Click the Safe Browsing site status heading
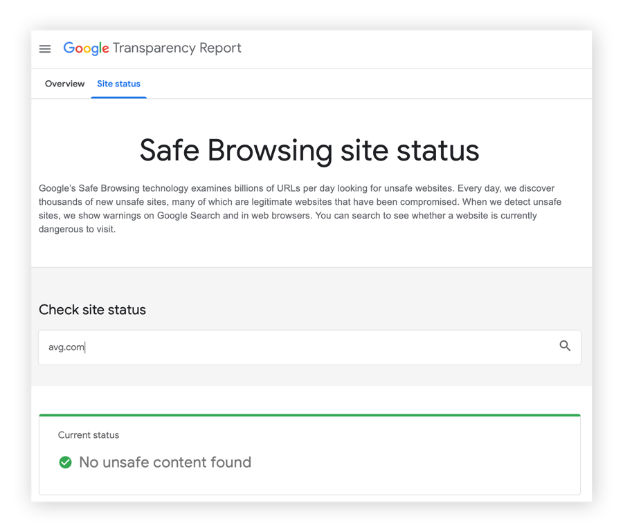Image resolution: width=623 pixels, height=532 pixels. tap(310, 150)
